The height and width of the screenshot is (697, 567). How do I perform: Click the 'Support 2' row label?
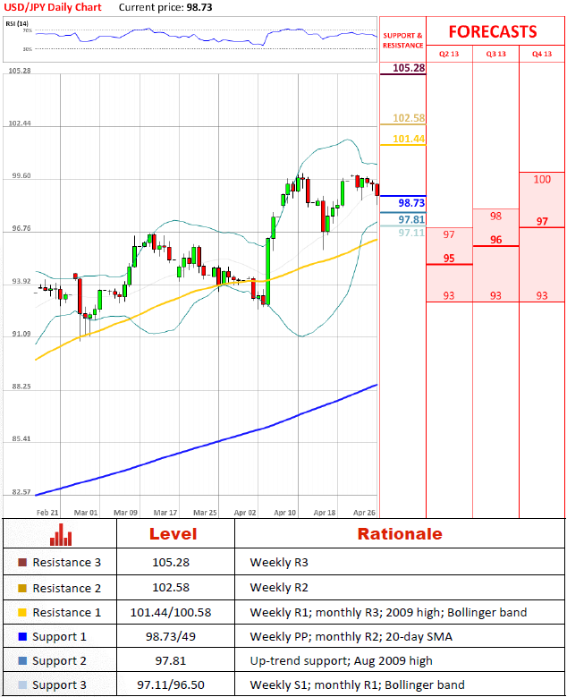(x=60, y=661)
